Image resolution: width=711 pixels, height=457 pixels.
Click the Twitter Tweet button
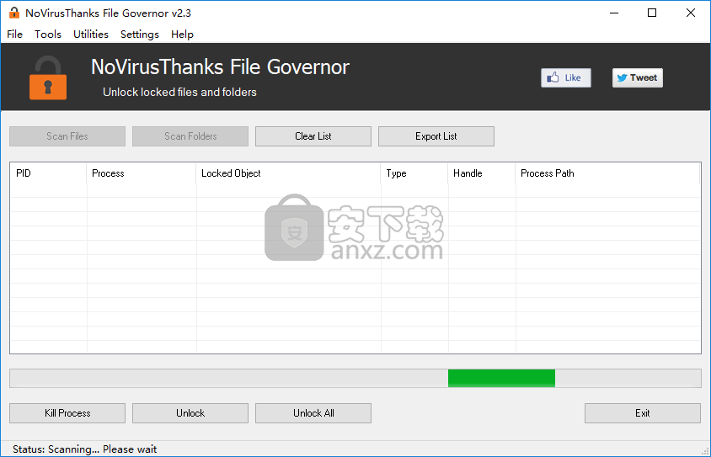(x=637, y=77)
